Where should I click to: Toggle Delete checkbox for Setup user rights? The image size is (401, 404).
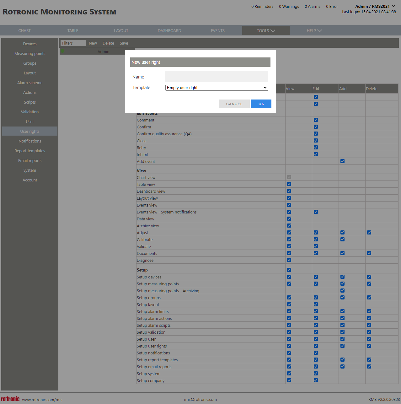(369, 346)
